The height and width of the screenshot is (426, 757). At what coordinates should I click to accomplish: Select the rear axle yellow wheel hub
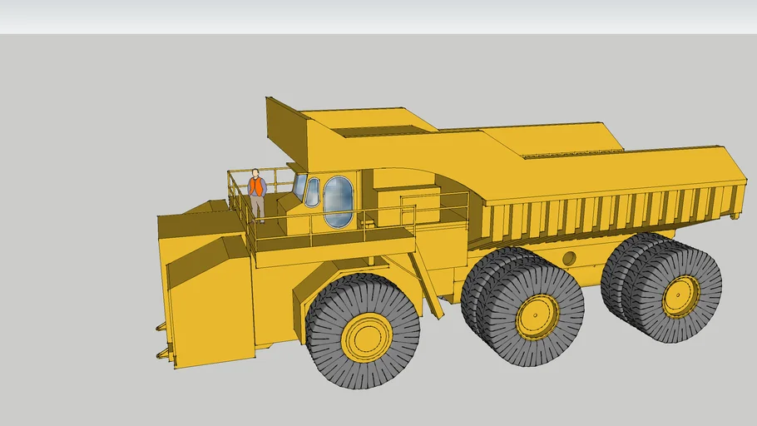[x=680, y=296]
